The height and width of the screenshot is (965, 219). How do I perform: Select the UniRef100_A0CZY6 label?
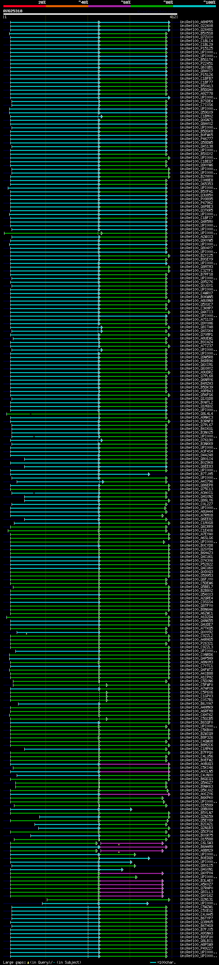coord(196,794)
